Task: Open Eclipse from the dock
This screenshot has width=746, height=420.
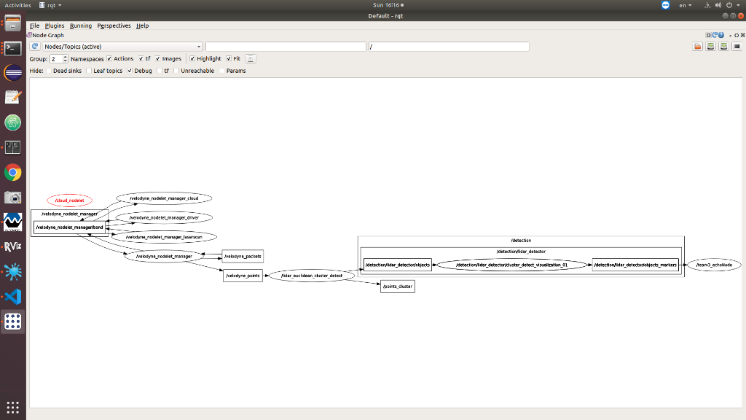Action: [x=13, y=73]
